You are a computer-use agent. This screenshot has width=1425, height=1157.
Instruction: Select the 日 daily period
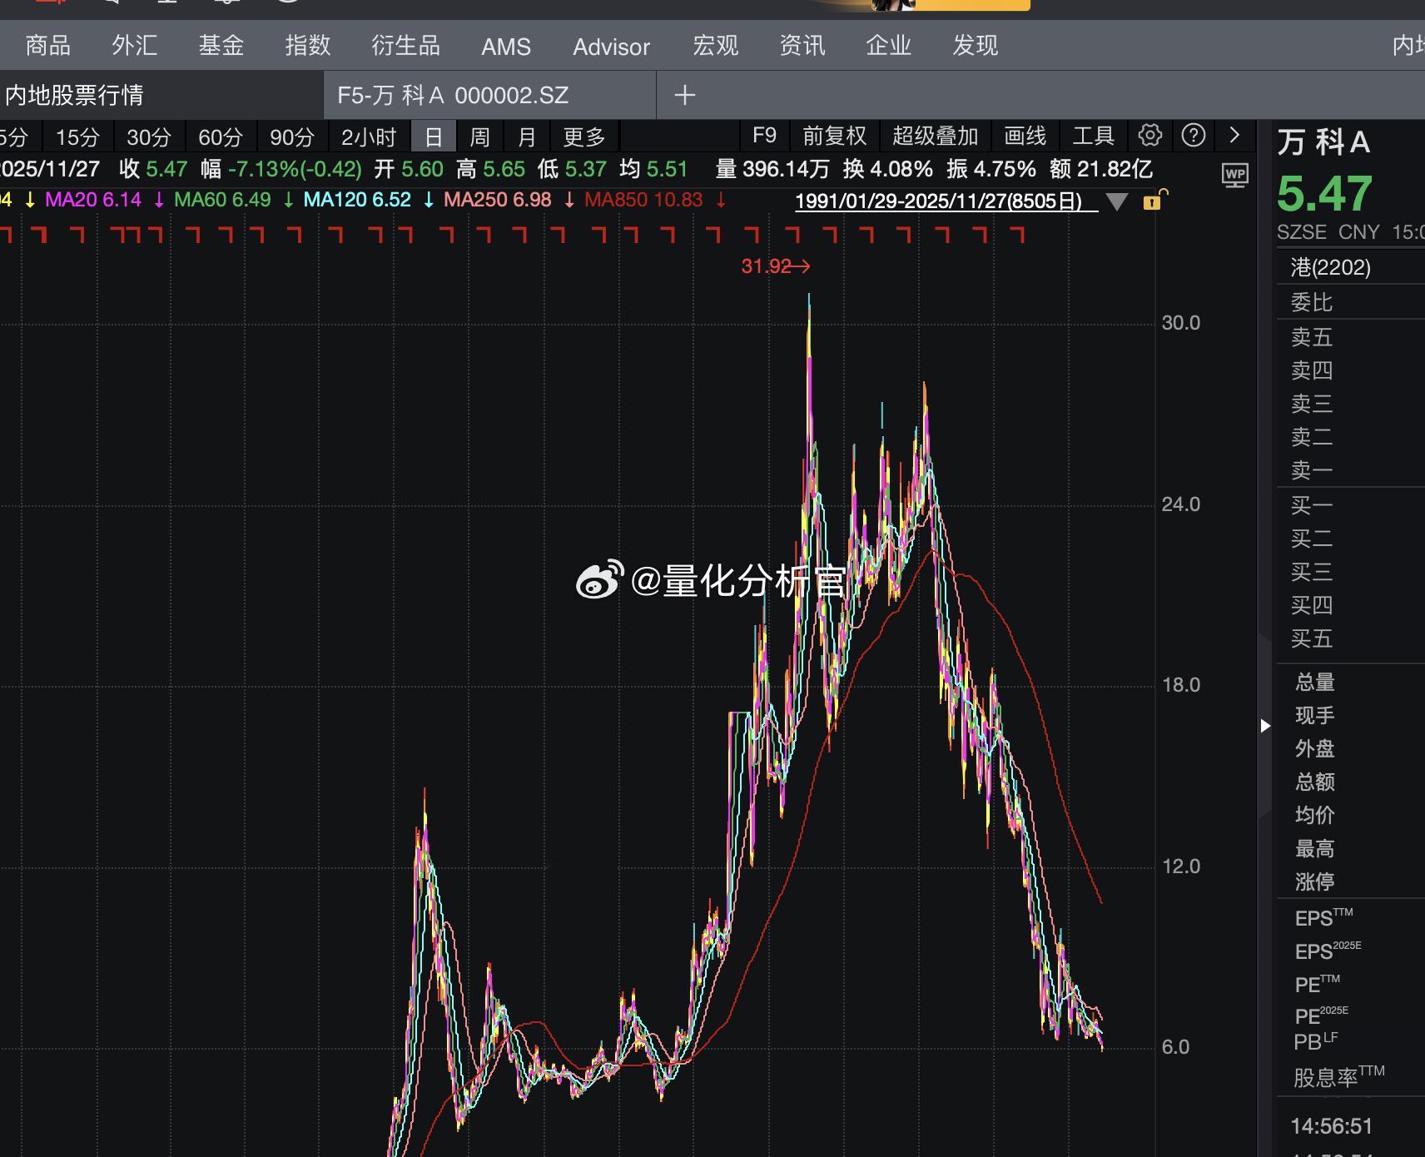coord(434,137)
